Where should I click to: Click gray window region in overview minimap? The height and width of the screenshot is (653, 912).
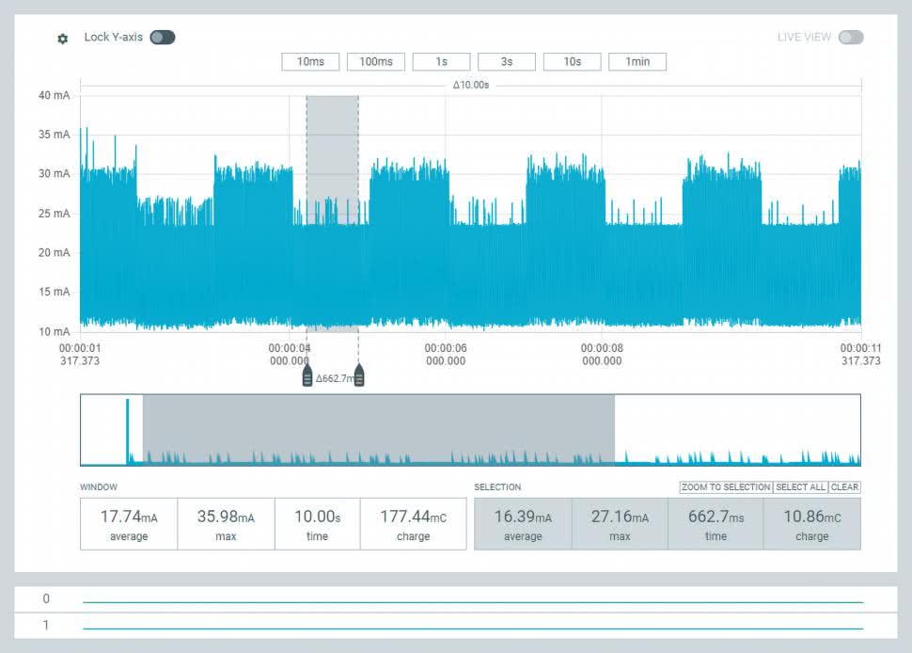pyautogui.click(x=378, y=428)
